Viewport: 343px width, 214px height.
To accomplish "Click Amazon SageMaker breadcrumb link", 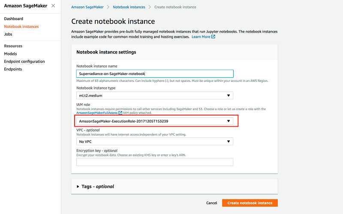I will pos(89,7).
